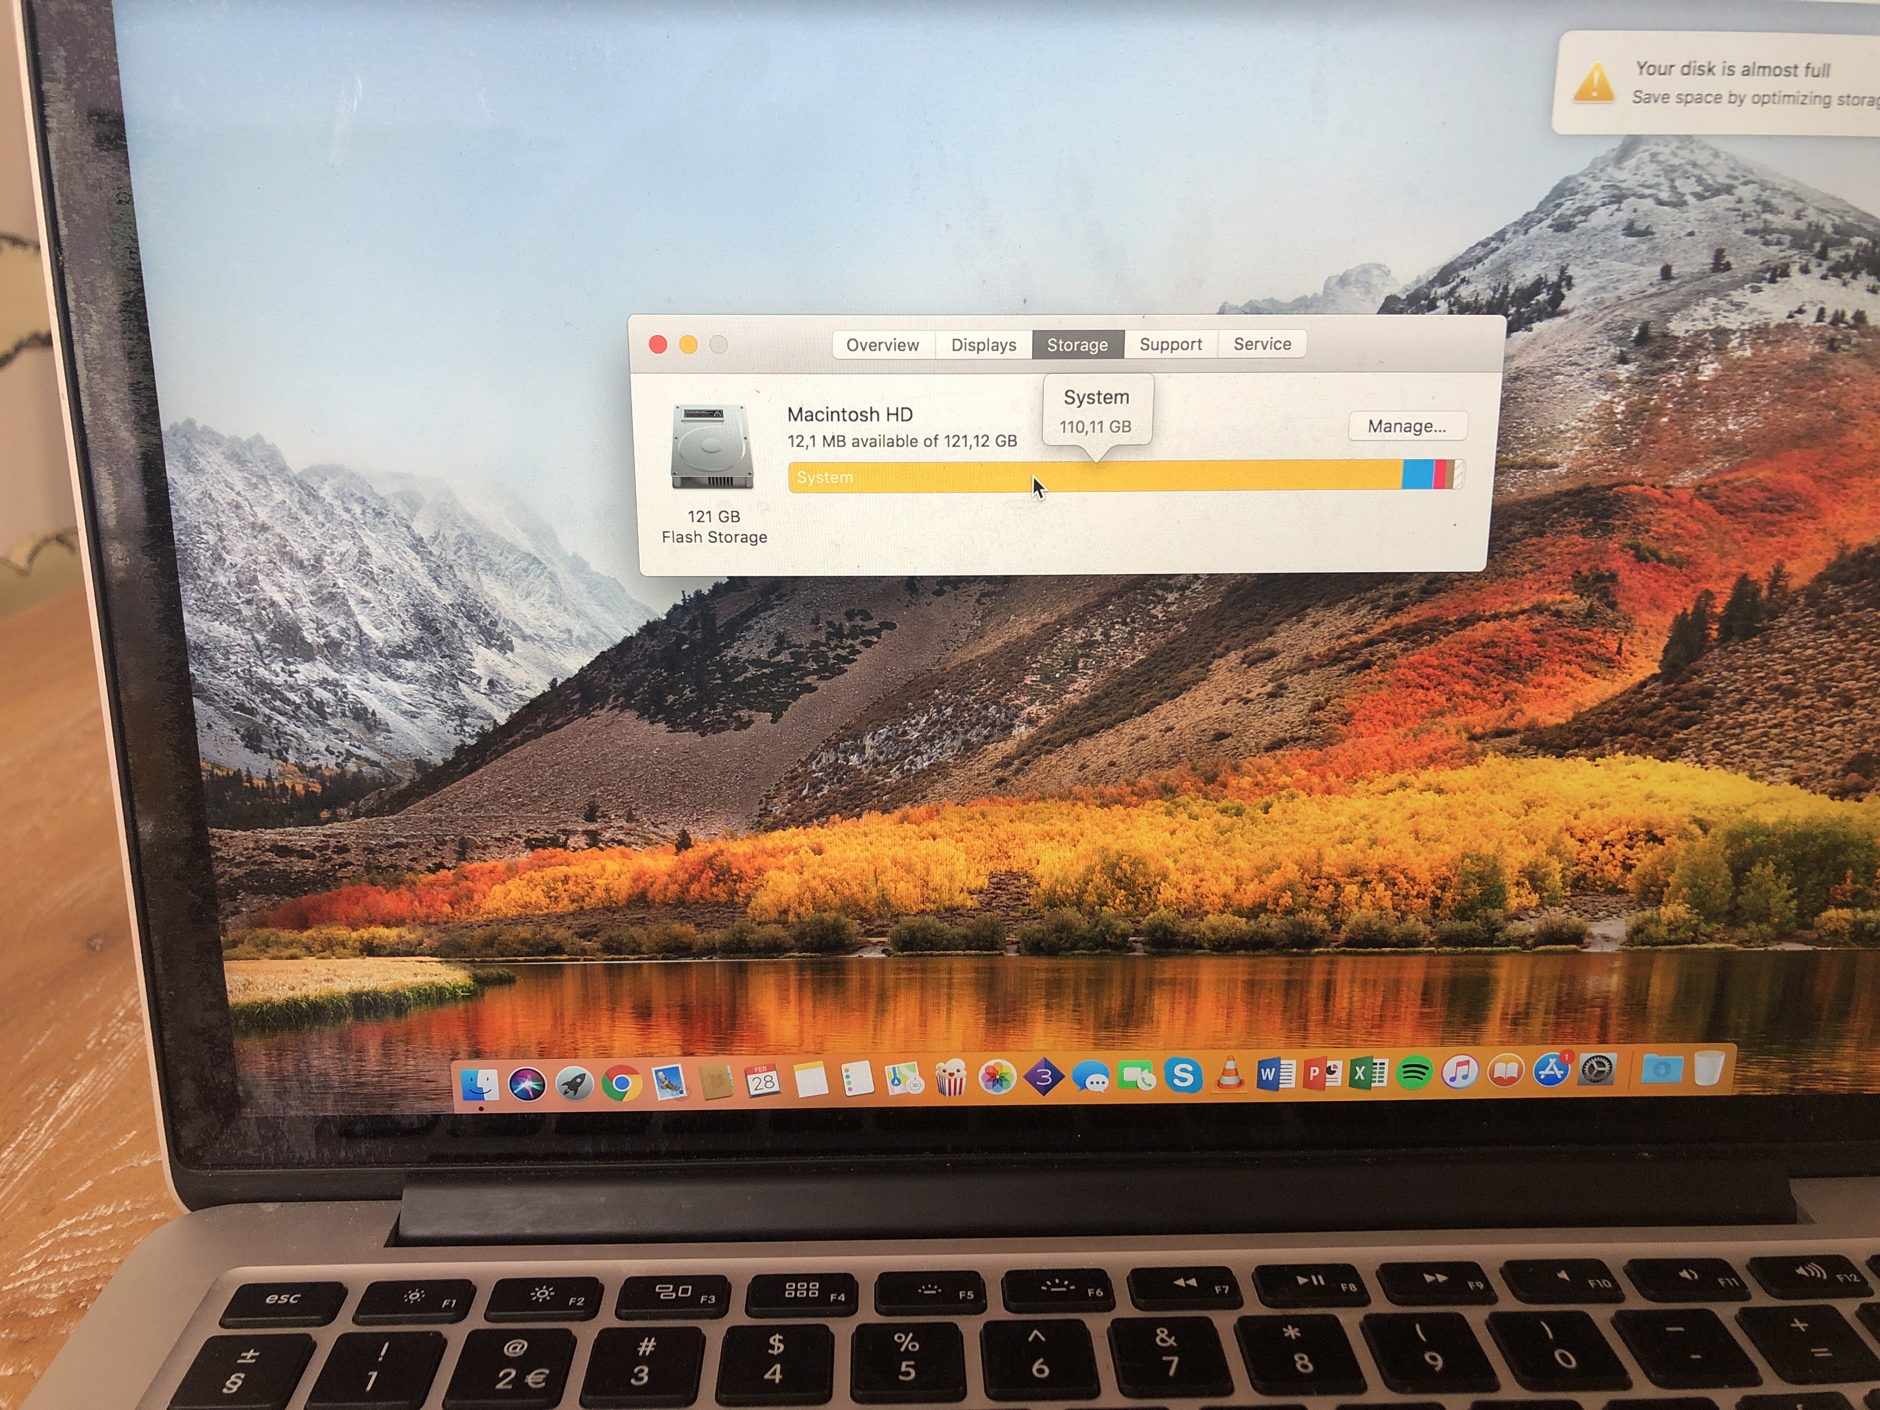Open Calendar showing Feb 28
1880x1410 pixels.
point(762,1081)
